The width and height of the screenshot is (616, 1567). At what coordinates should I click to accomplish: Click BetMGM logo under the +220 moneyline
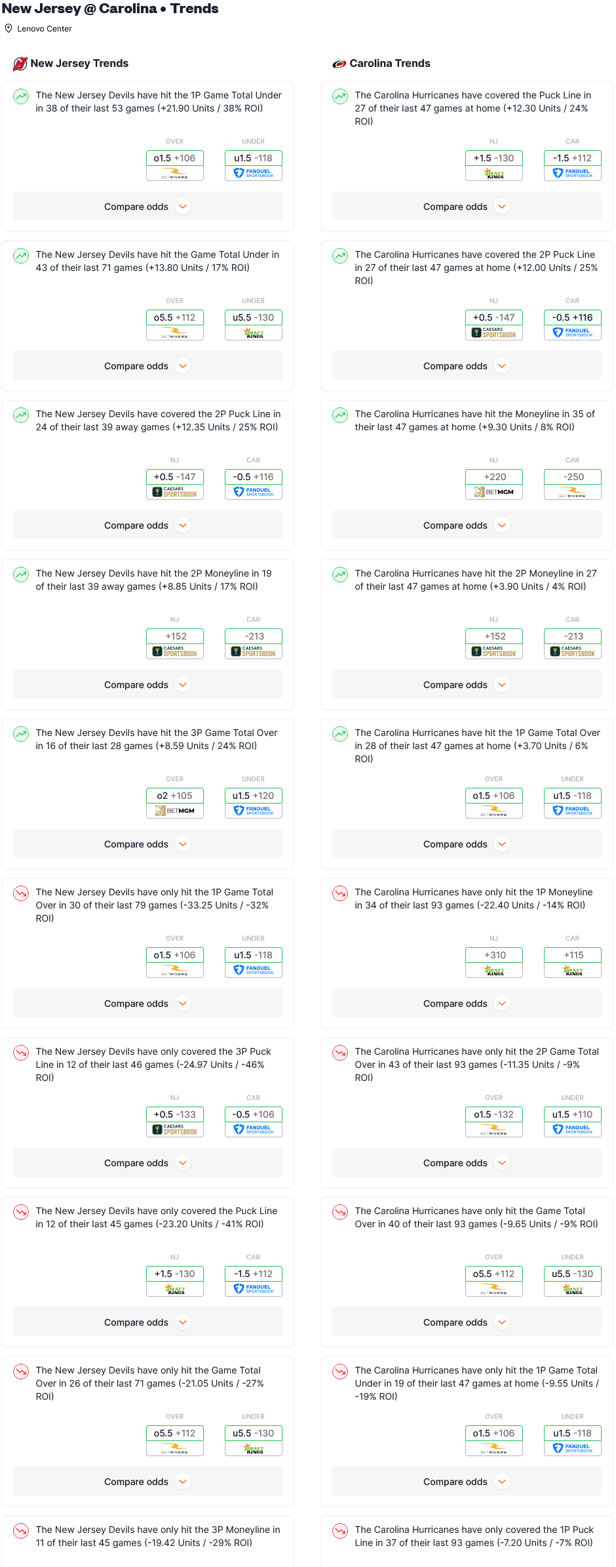coord(494,492)
